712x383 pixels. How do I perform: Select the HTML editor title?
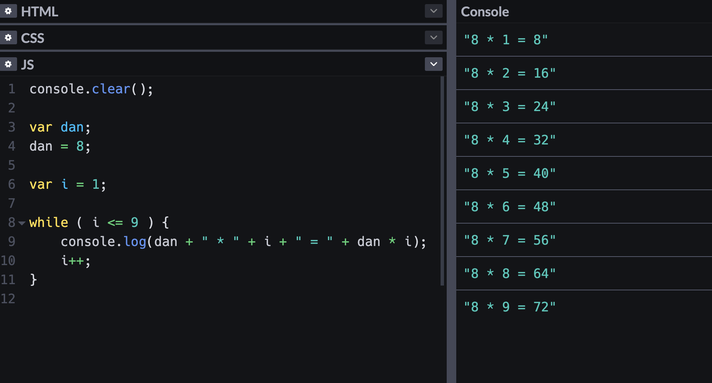point(39,12)
